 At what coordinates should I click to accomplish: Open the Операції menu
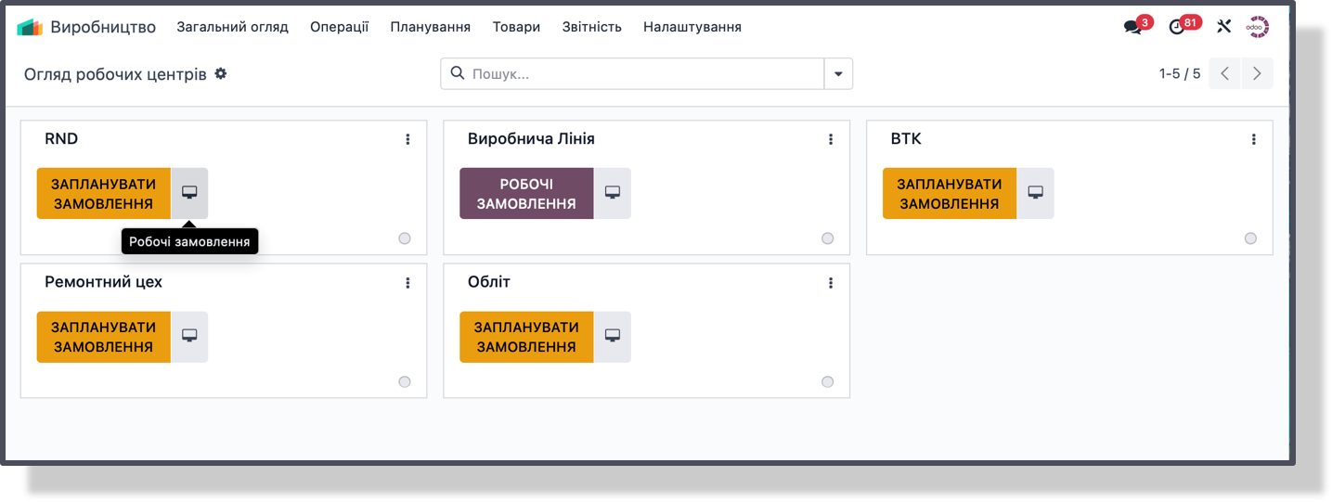[340, 27]
